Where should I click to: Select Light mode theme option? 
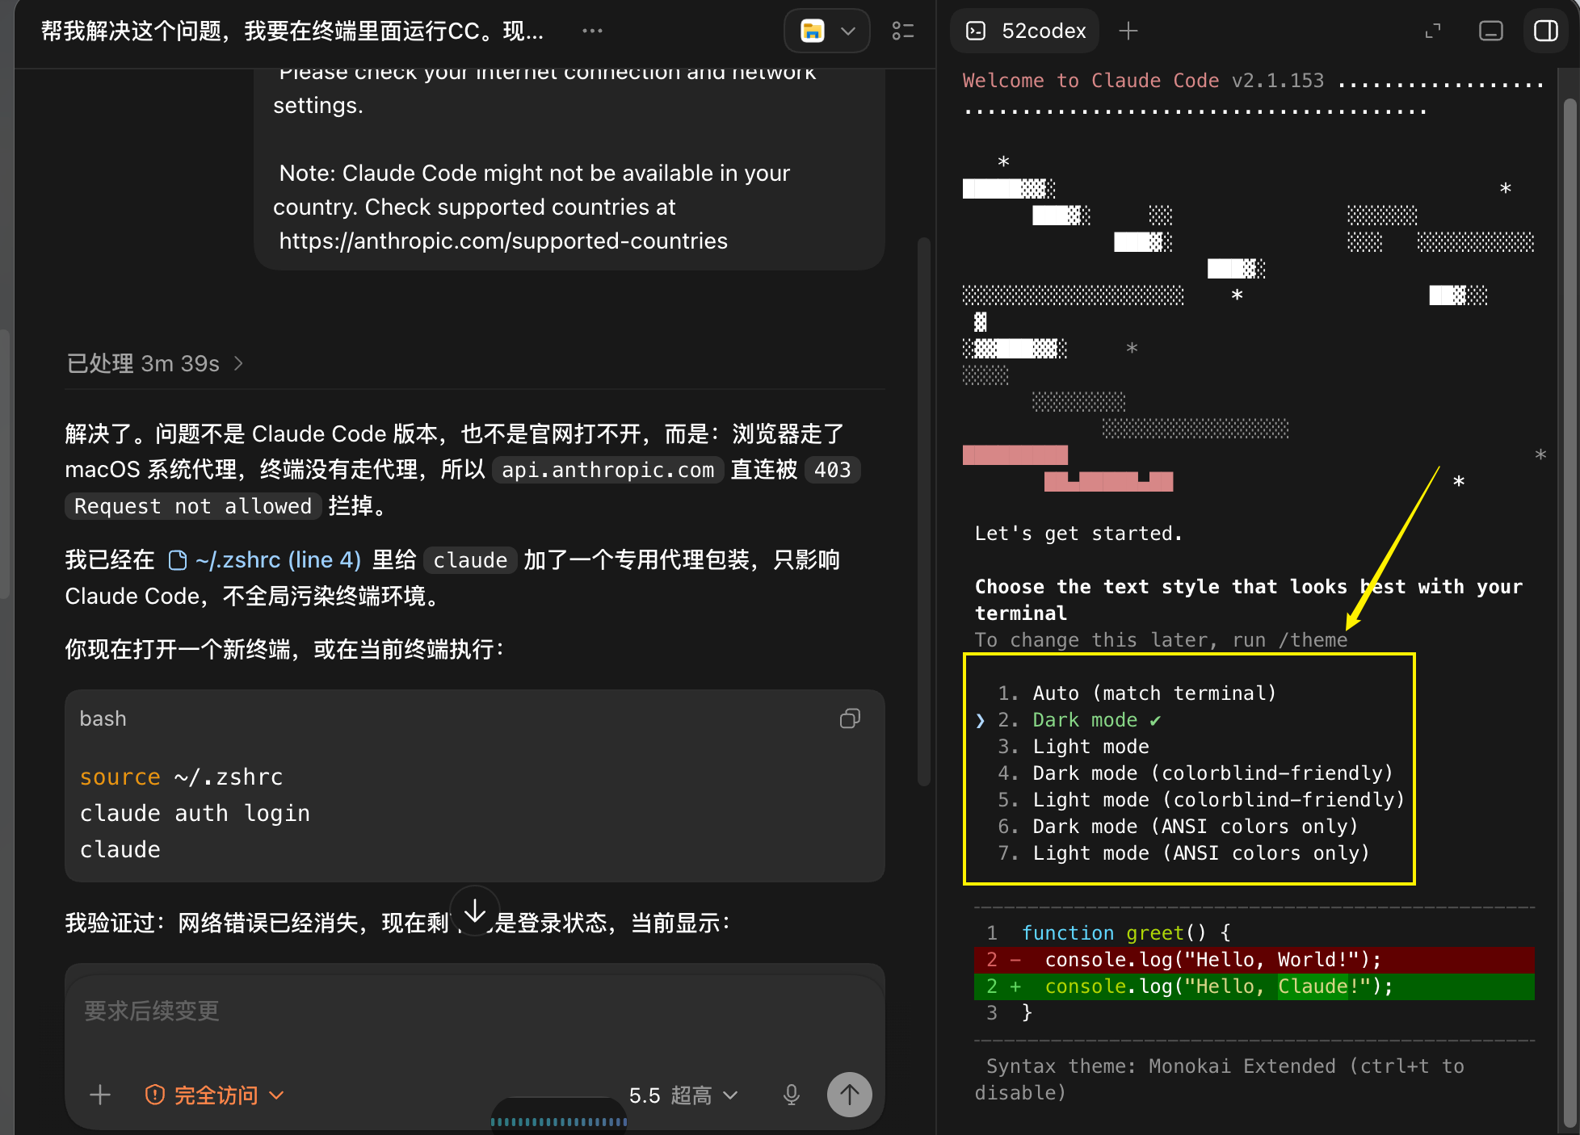tap(1074, 746)
